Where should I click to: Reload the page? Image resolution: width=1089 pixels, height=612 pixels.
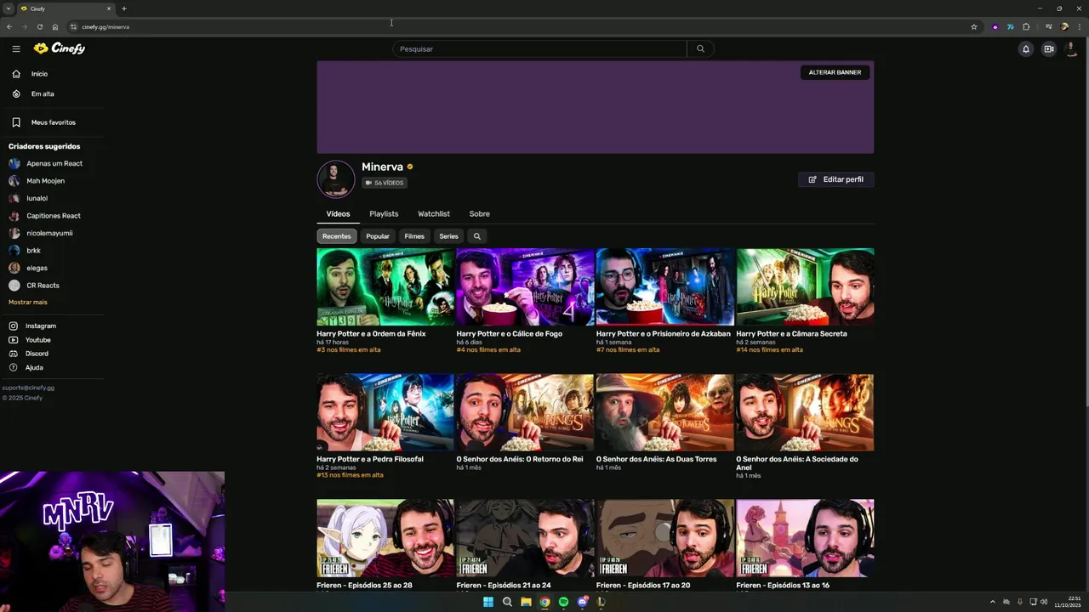39,26
